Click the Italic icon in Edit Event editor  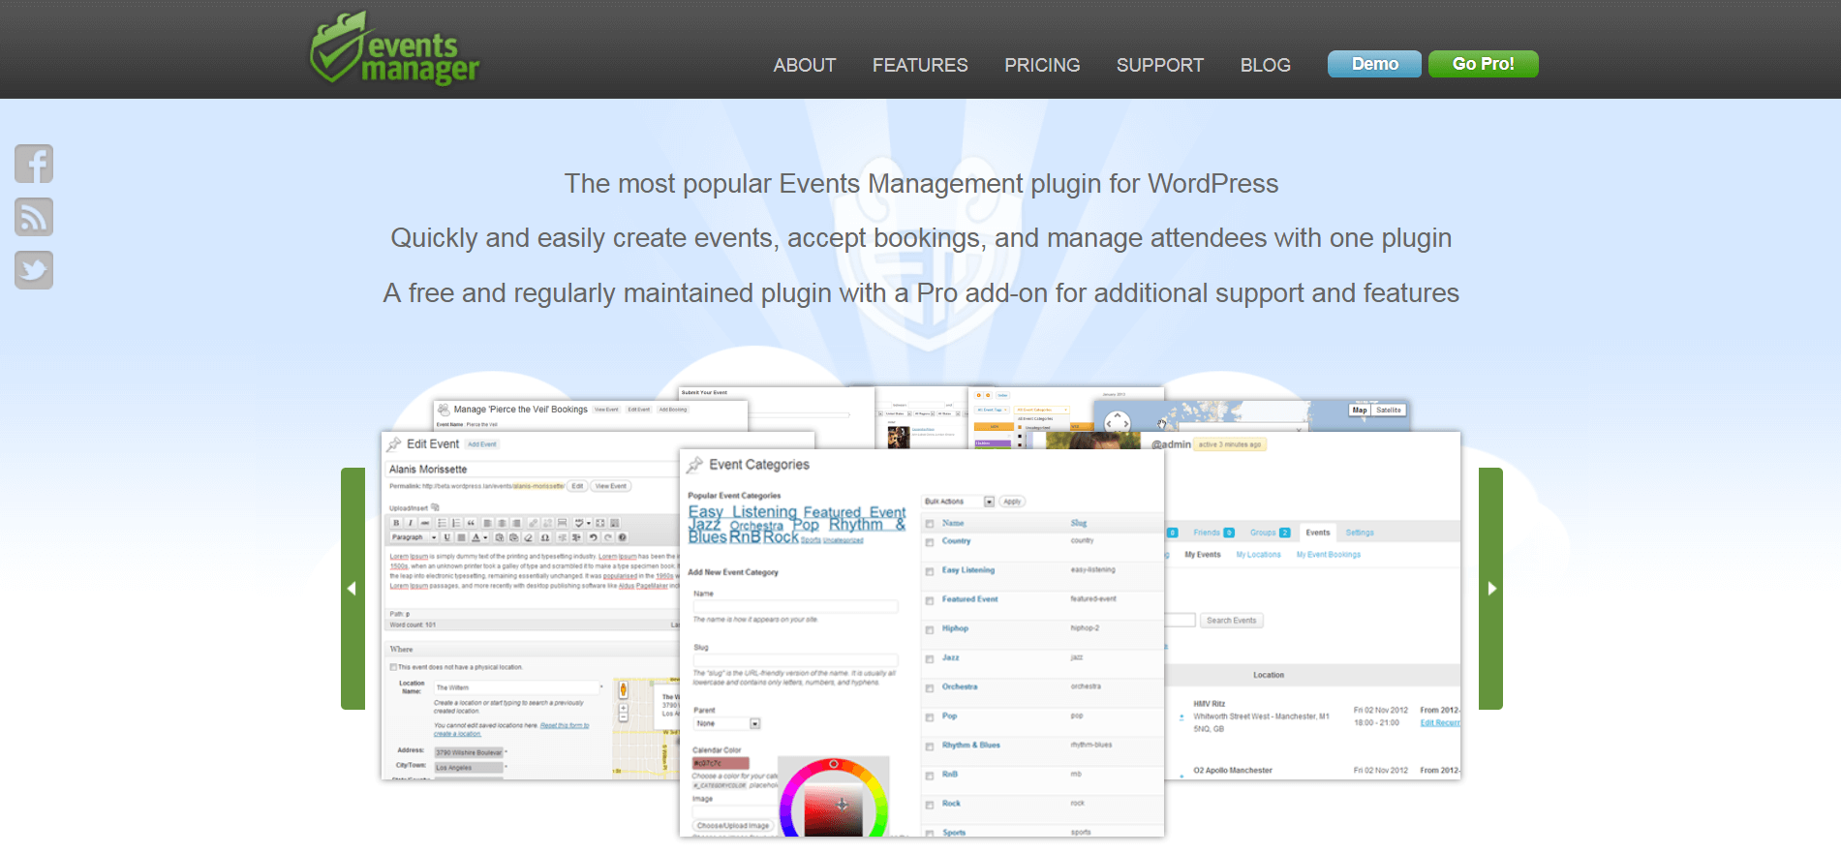pyautogui.click(x=411, y=523)
